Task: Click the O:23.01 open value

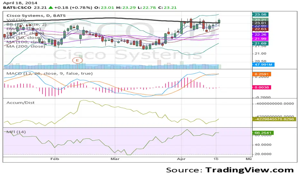Action: (x=104, y=8)
